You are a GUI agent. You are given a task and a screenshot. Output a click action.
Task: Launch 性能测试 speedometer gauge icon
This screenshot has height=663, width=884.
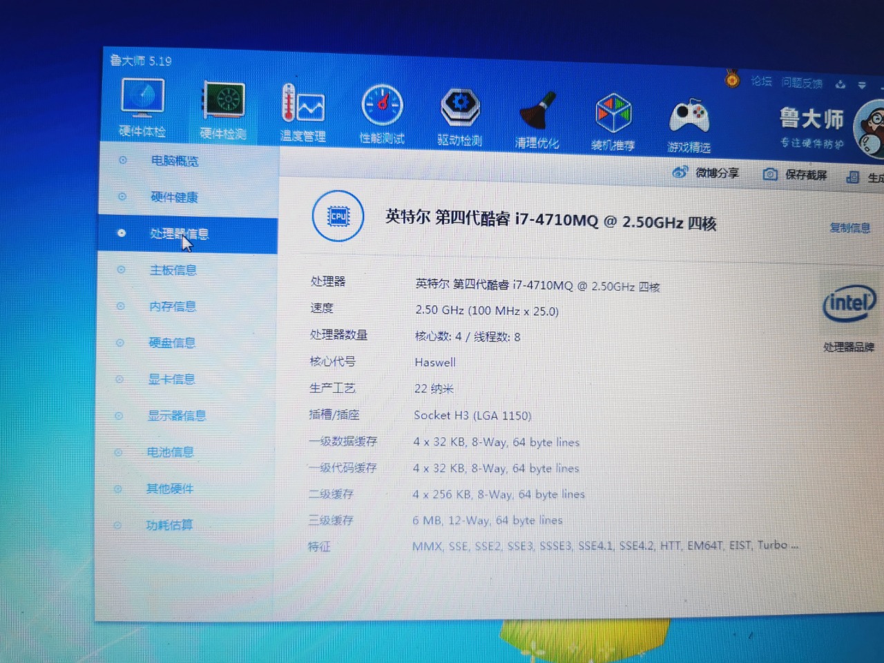(382, 106)
